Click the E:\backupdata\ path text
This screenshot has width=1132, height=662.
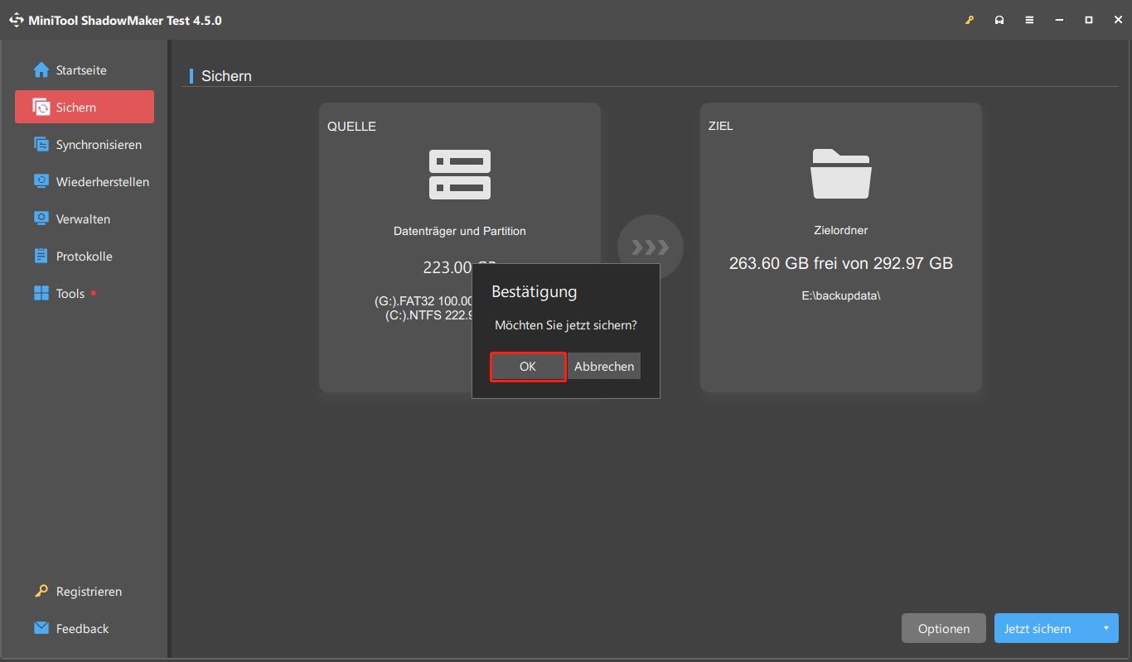pos(841,295)
